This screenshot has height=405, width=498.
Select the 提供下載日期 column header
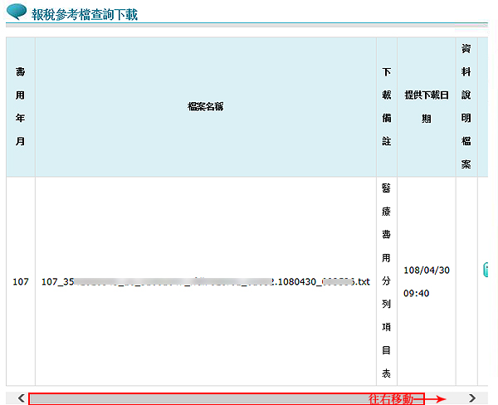tap(427, 107)
